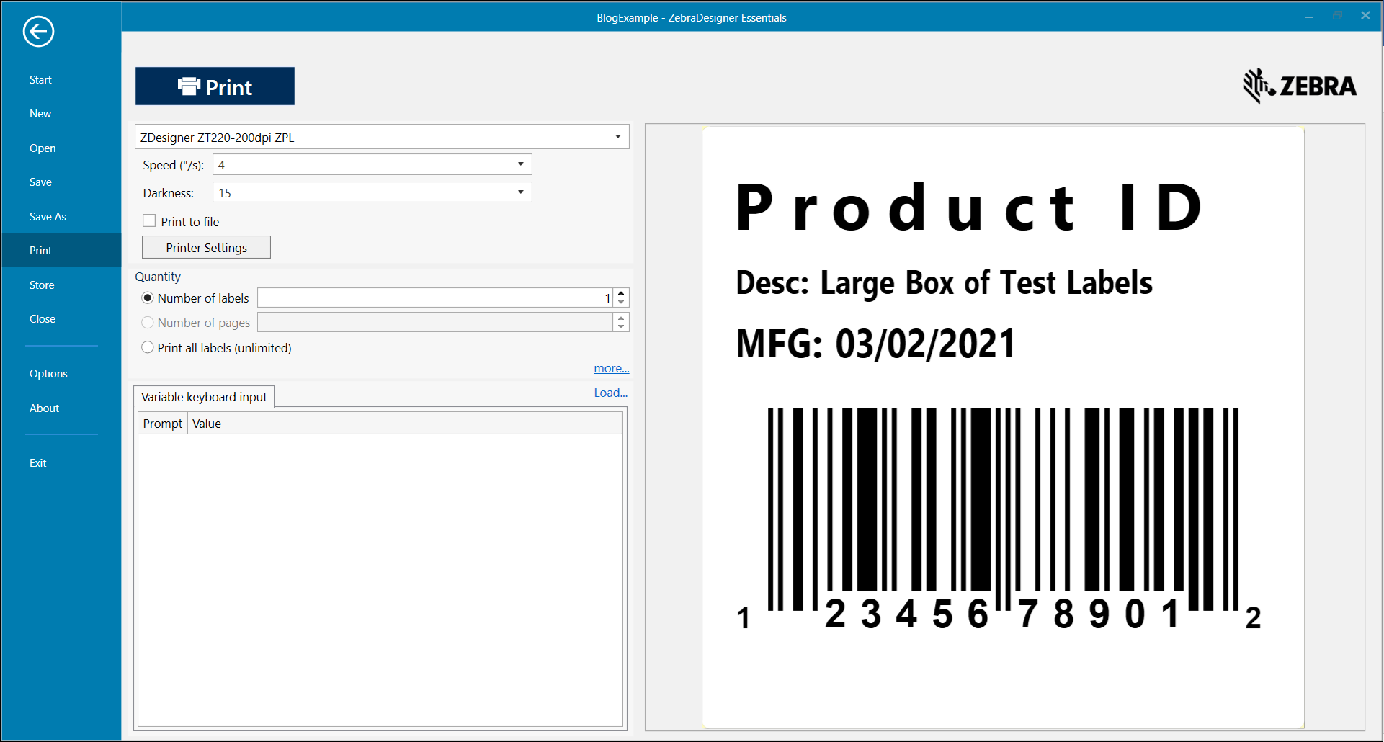This screenshot has width=1384, height=742.
Task: Enable the Print to file checkbox
Action: pos(149,220)
